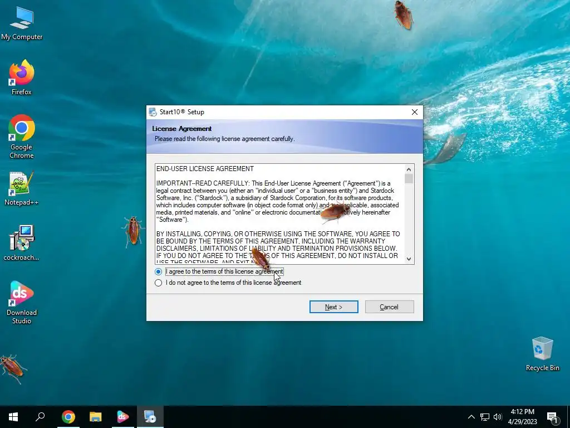The image size is (570, 428).
Task: Click license text scrollbar up arrow
Action: click(409, 169)
